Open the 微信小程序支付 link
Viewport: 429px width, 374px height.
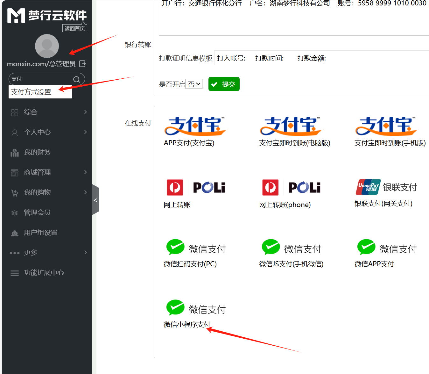(x=187, y=325)
